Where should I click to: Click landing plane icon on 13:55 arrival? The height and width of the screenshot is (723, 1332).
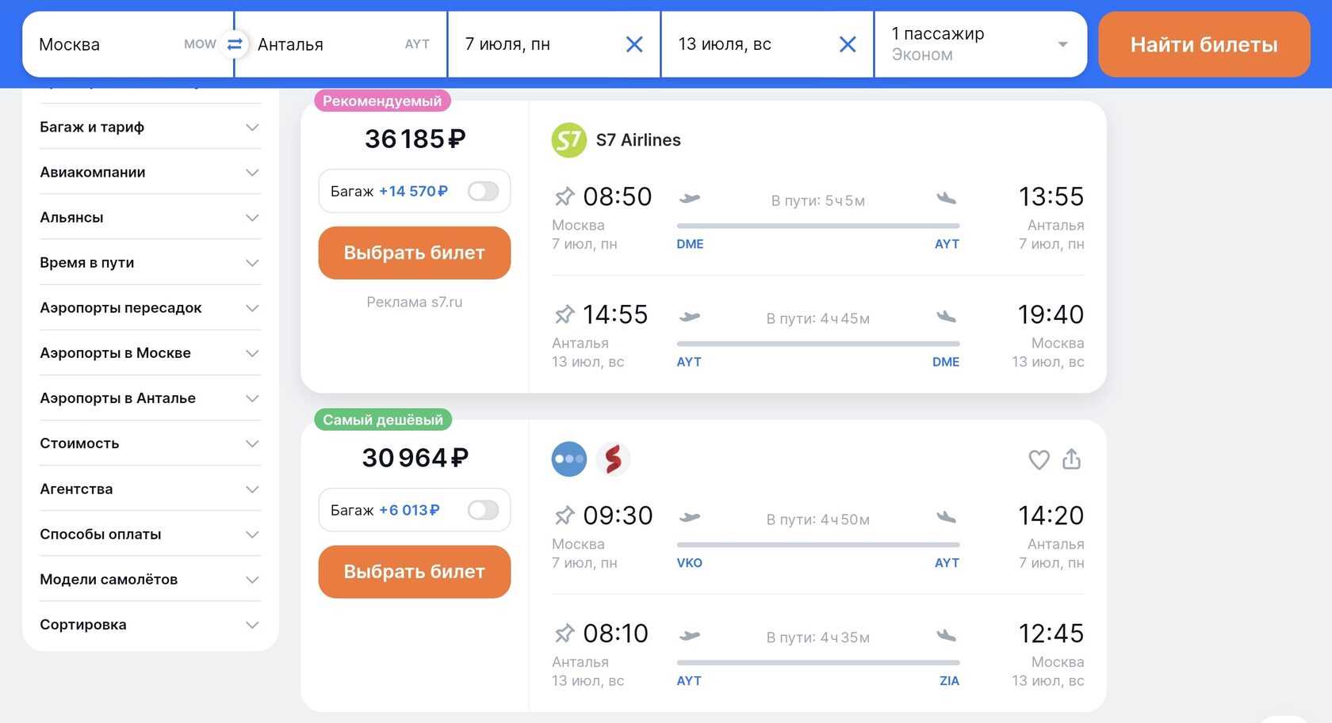[946, 198]
